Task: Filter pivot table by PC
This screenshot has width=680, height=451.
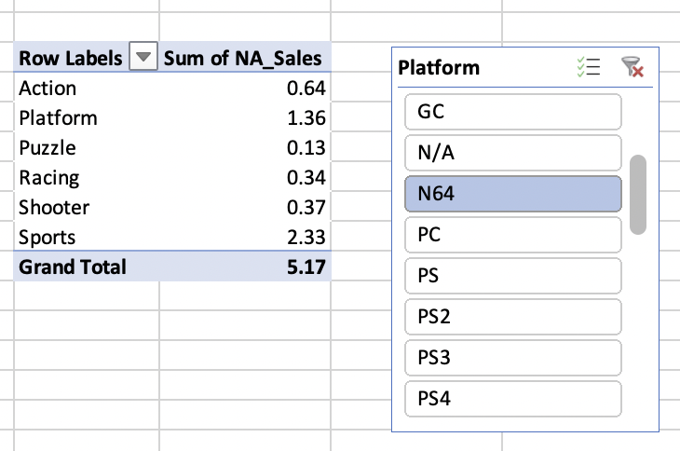Action: pos(513,235)
